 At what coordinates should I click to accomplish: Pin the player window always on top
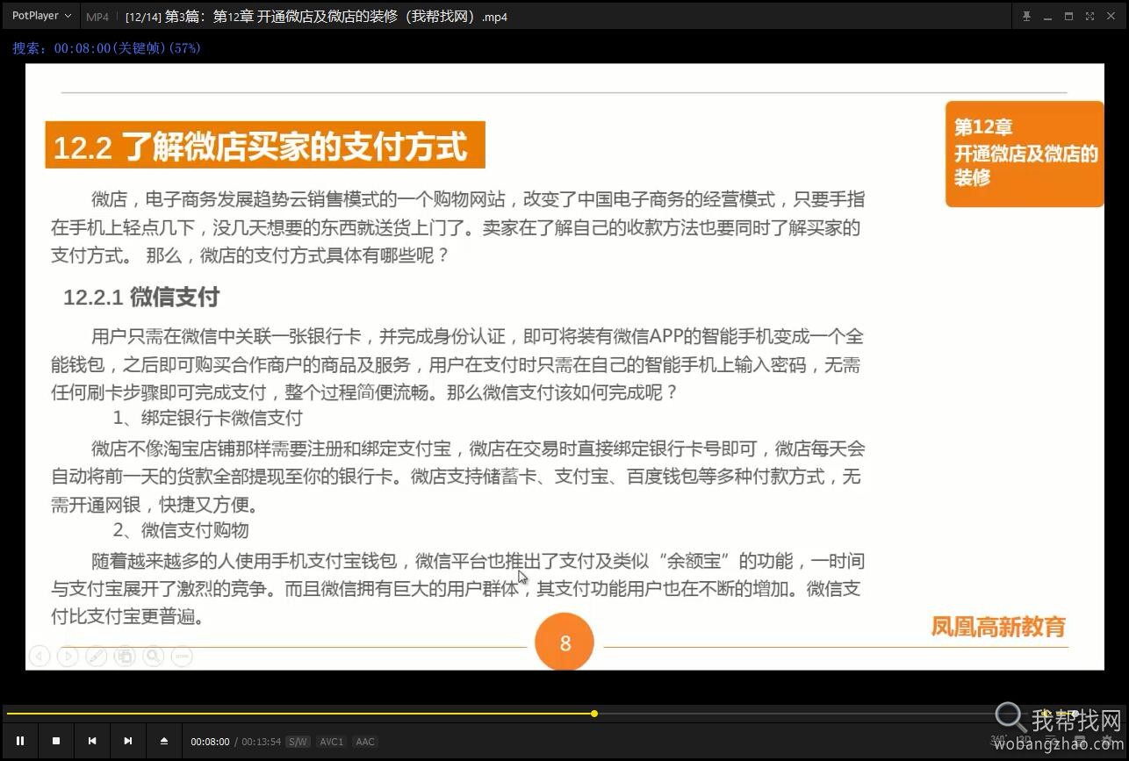pos(1026,17)
